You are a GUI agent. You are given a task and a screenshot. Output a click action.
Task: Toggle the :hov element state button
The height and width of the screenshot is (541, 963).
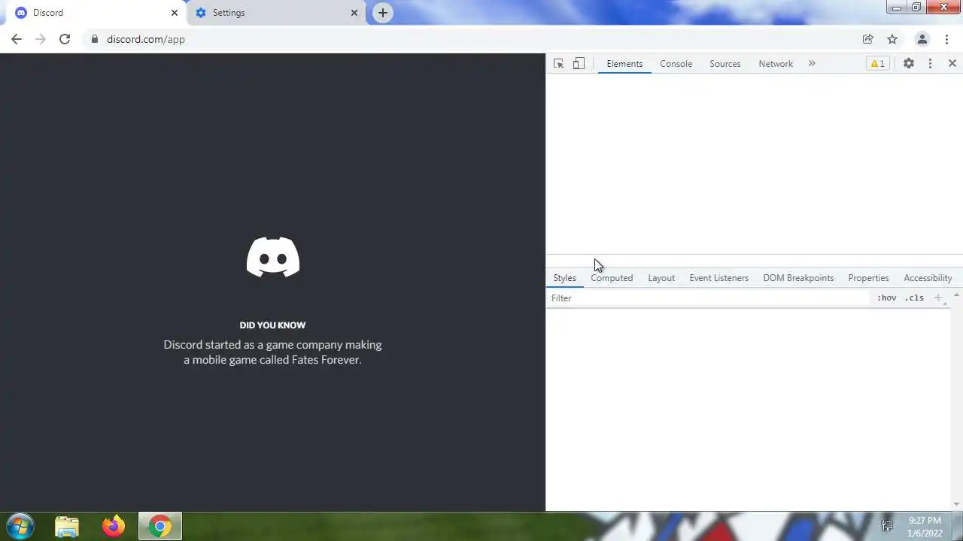click(x=887, y=298)
